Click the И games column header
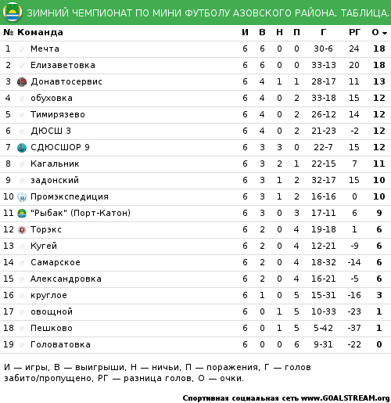This screenshot has height=403, width=391. [x=245, y=32]
